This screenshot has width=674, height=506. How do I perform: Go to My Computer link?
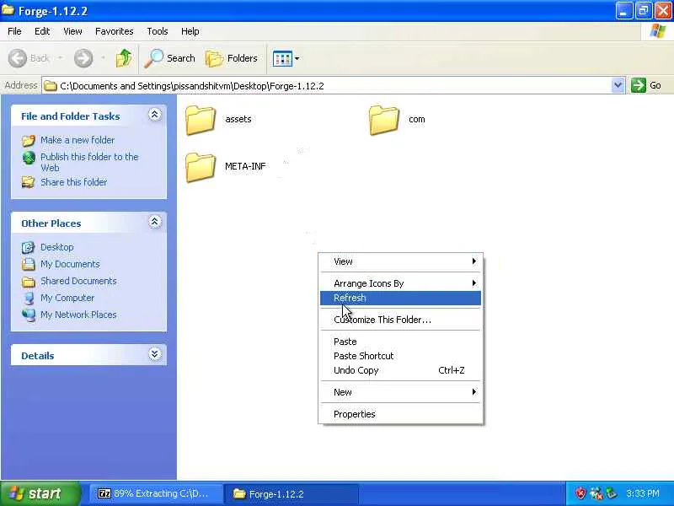pyautogui.click(x=67, y=299)
